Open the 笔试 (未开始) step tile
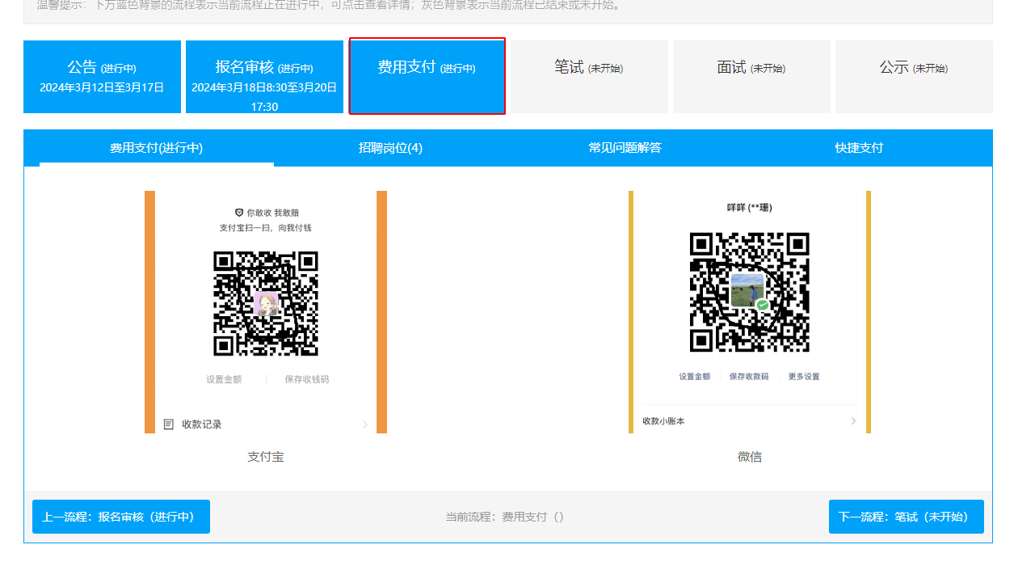Image resolution: width=1014 pixels, height=566 pixels. click(589, 77)
